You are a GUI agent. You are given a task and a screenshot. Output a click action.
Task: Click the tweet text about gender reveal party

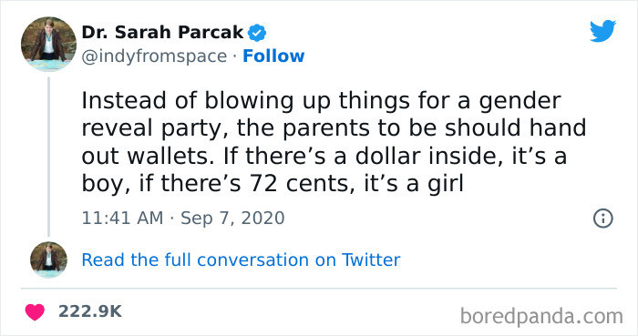[334, 142]
